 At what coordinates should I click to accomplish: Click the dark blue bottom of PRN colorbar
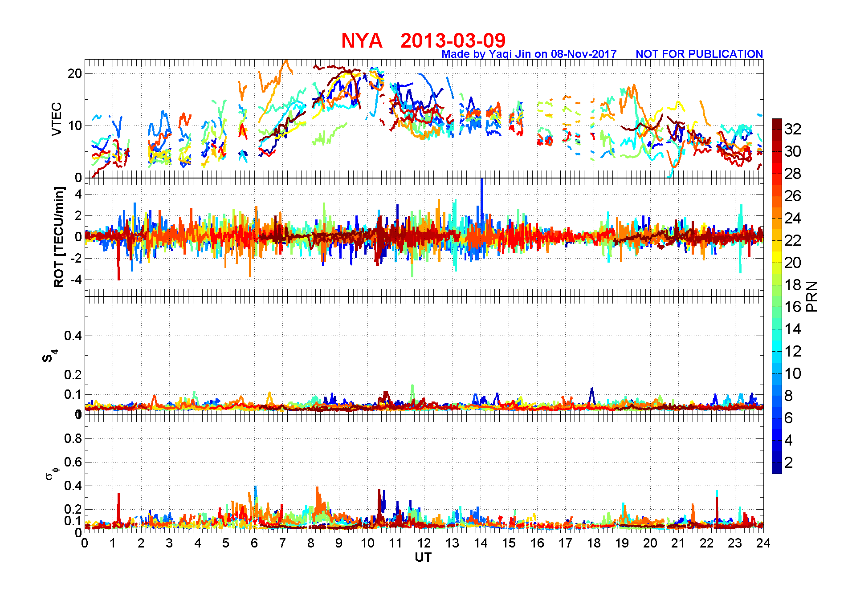[777, 468]
